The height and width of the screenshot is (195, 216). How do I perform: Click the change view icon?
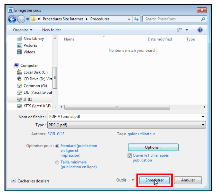pyautogui.click(x=180, y=30)
